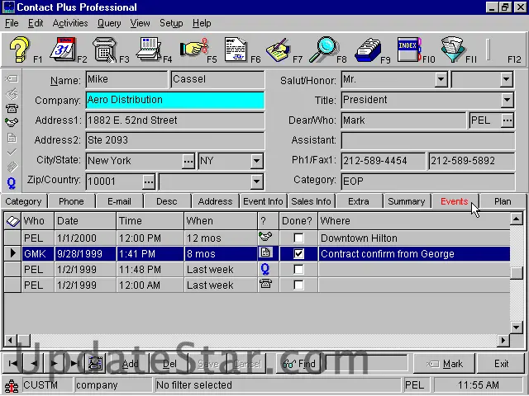Viewport: 529px width, 396px height.
Task: Open the Activities menu
Action: (x=70, y=23)
